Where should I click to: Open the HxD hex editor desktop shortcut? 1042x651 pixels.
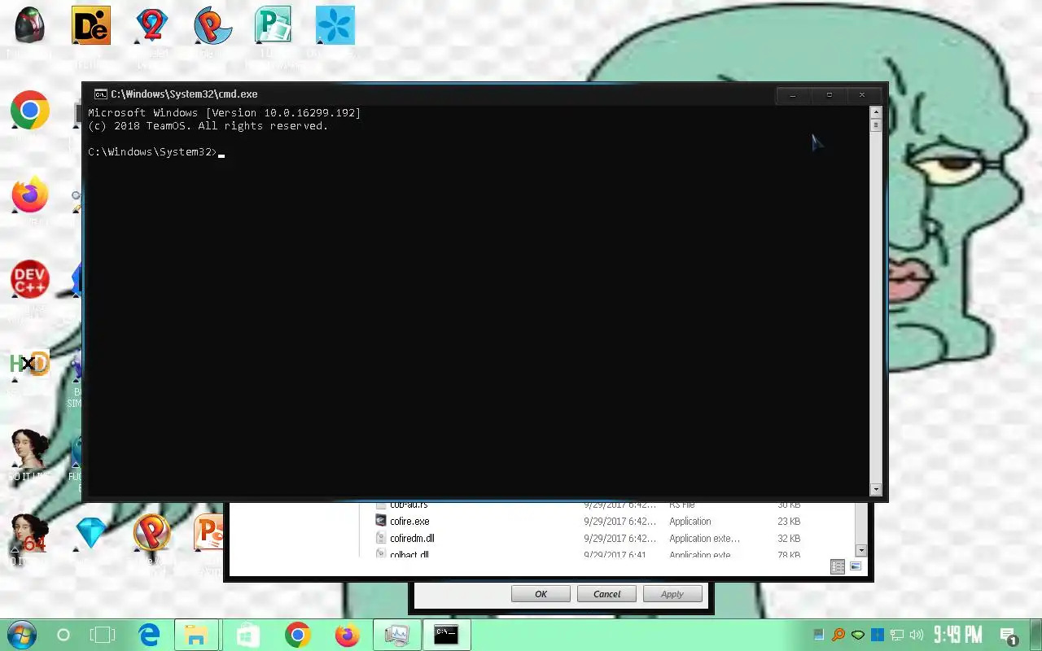pyautogui.click(x=30, y=364)
